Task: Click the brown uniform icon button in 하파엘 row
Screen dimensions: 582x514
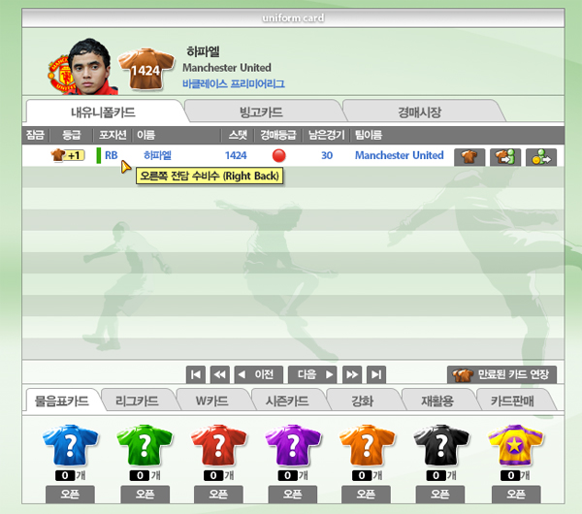Action: pyautogui.click(x=469, y=157)
